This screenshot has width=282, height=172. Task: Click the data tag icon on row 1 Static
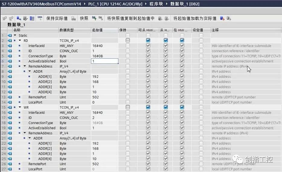pyautogui.click(x=10, y=35)
